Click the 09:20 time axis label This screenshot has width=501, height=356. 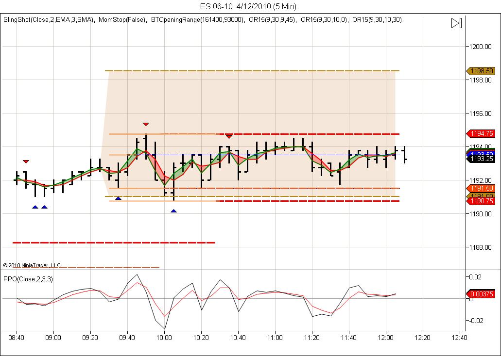click(x=90, y=338)
